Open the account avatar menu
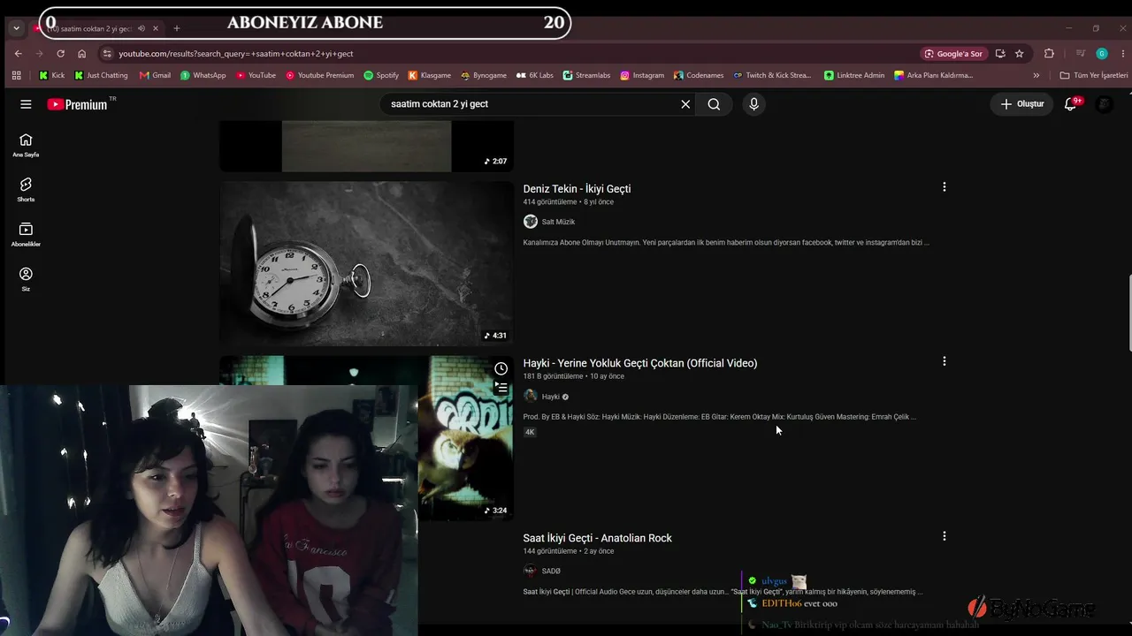Viewport: 1132px width, 636px height. click(x=1105, y=104)
